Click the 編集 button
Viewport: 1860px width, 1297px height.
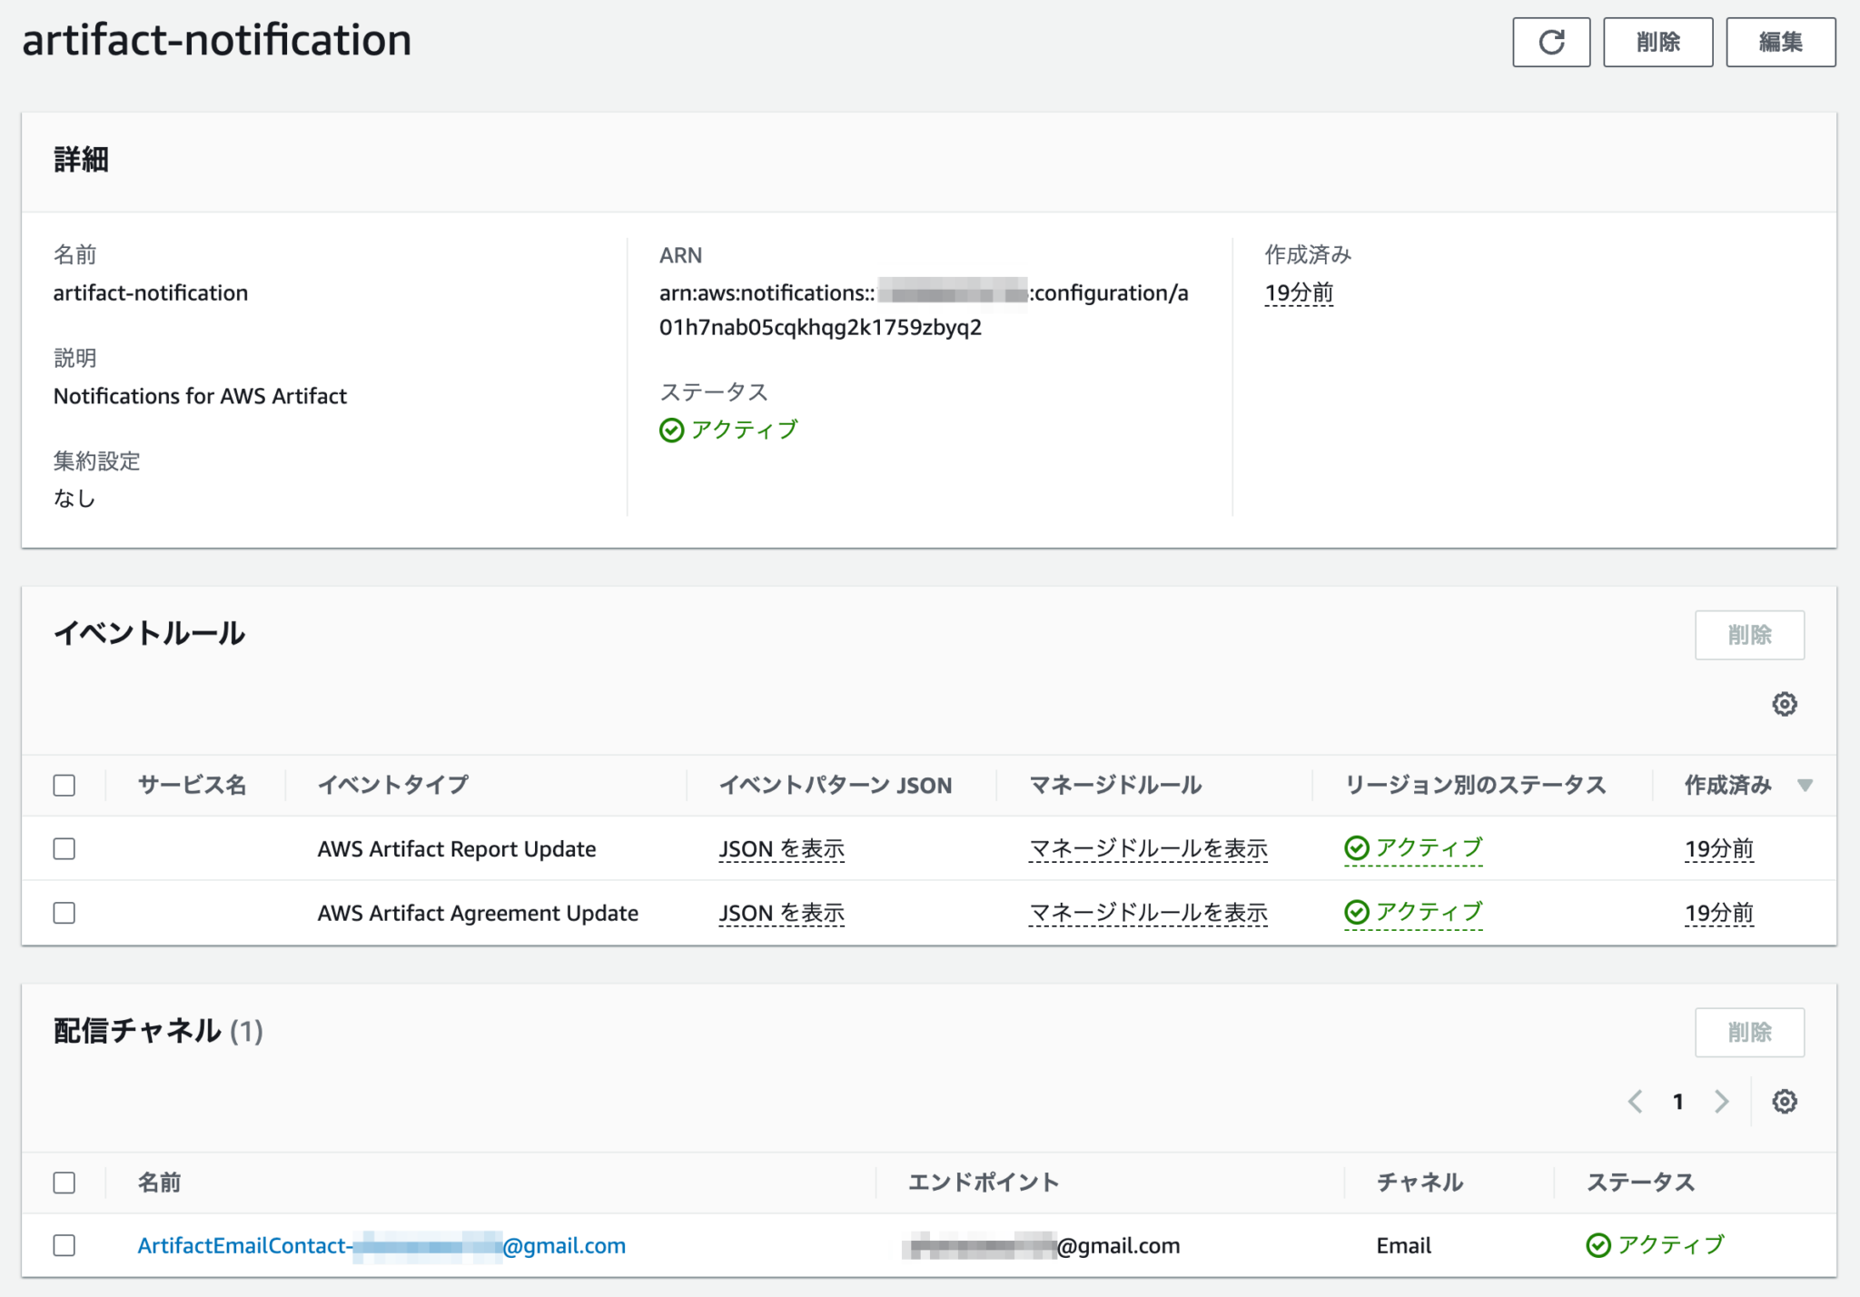(1780, 41)
